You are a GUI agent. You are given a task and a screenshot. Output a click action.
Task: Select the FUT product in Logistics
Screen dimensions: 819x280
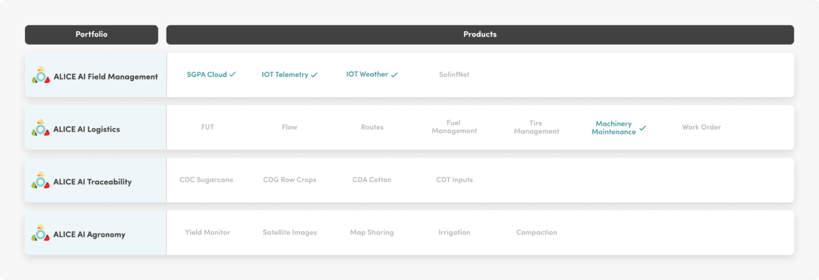pyautogui.click(x=207, y=128)
